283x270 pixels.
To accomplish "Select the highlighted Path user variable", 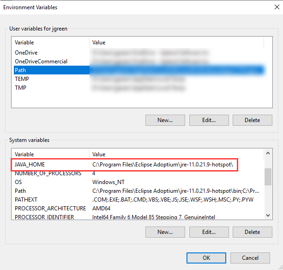I will 20,70.
